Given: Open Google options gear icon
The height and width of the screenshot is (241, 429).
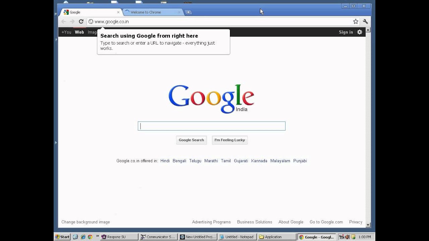Looking at the screenshot, I should (360, 32).
